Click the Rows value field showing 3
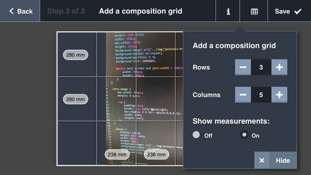 coord(261,67)
